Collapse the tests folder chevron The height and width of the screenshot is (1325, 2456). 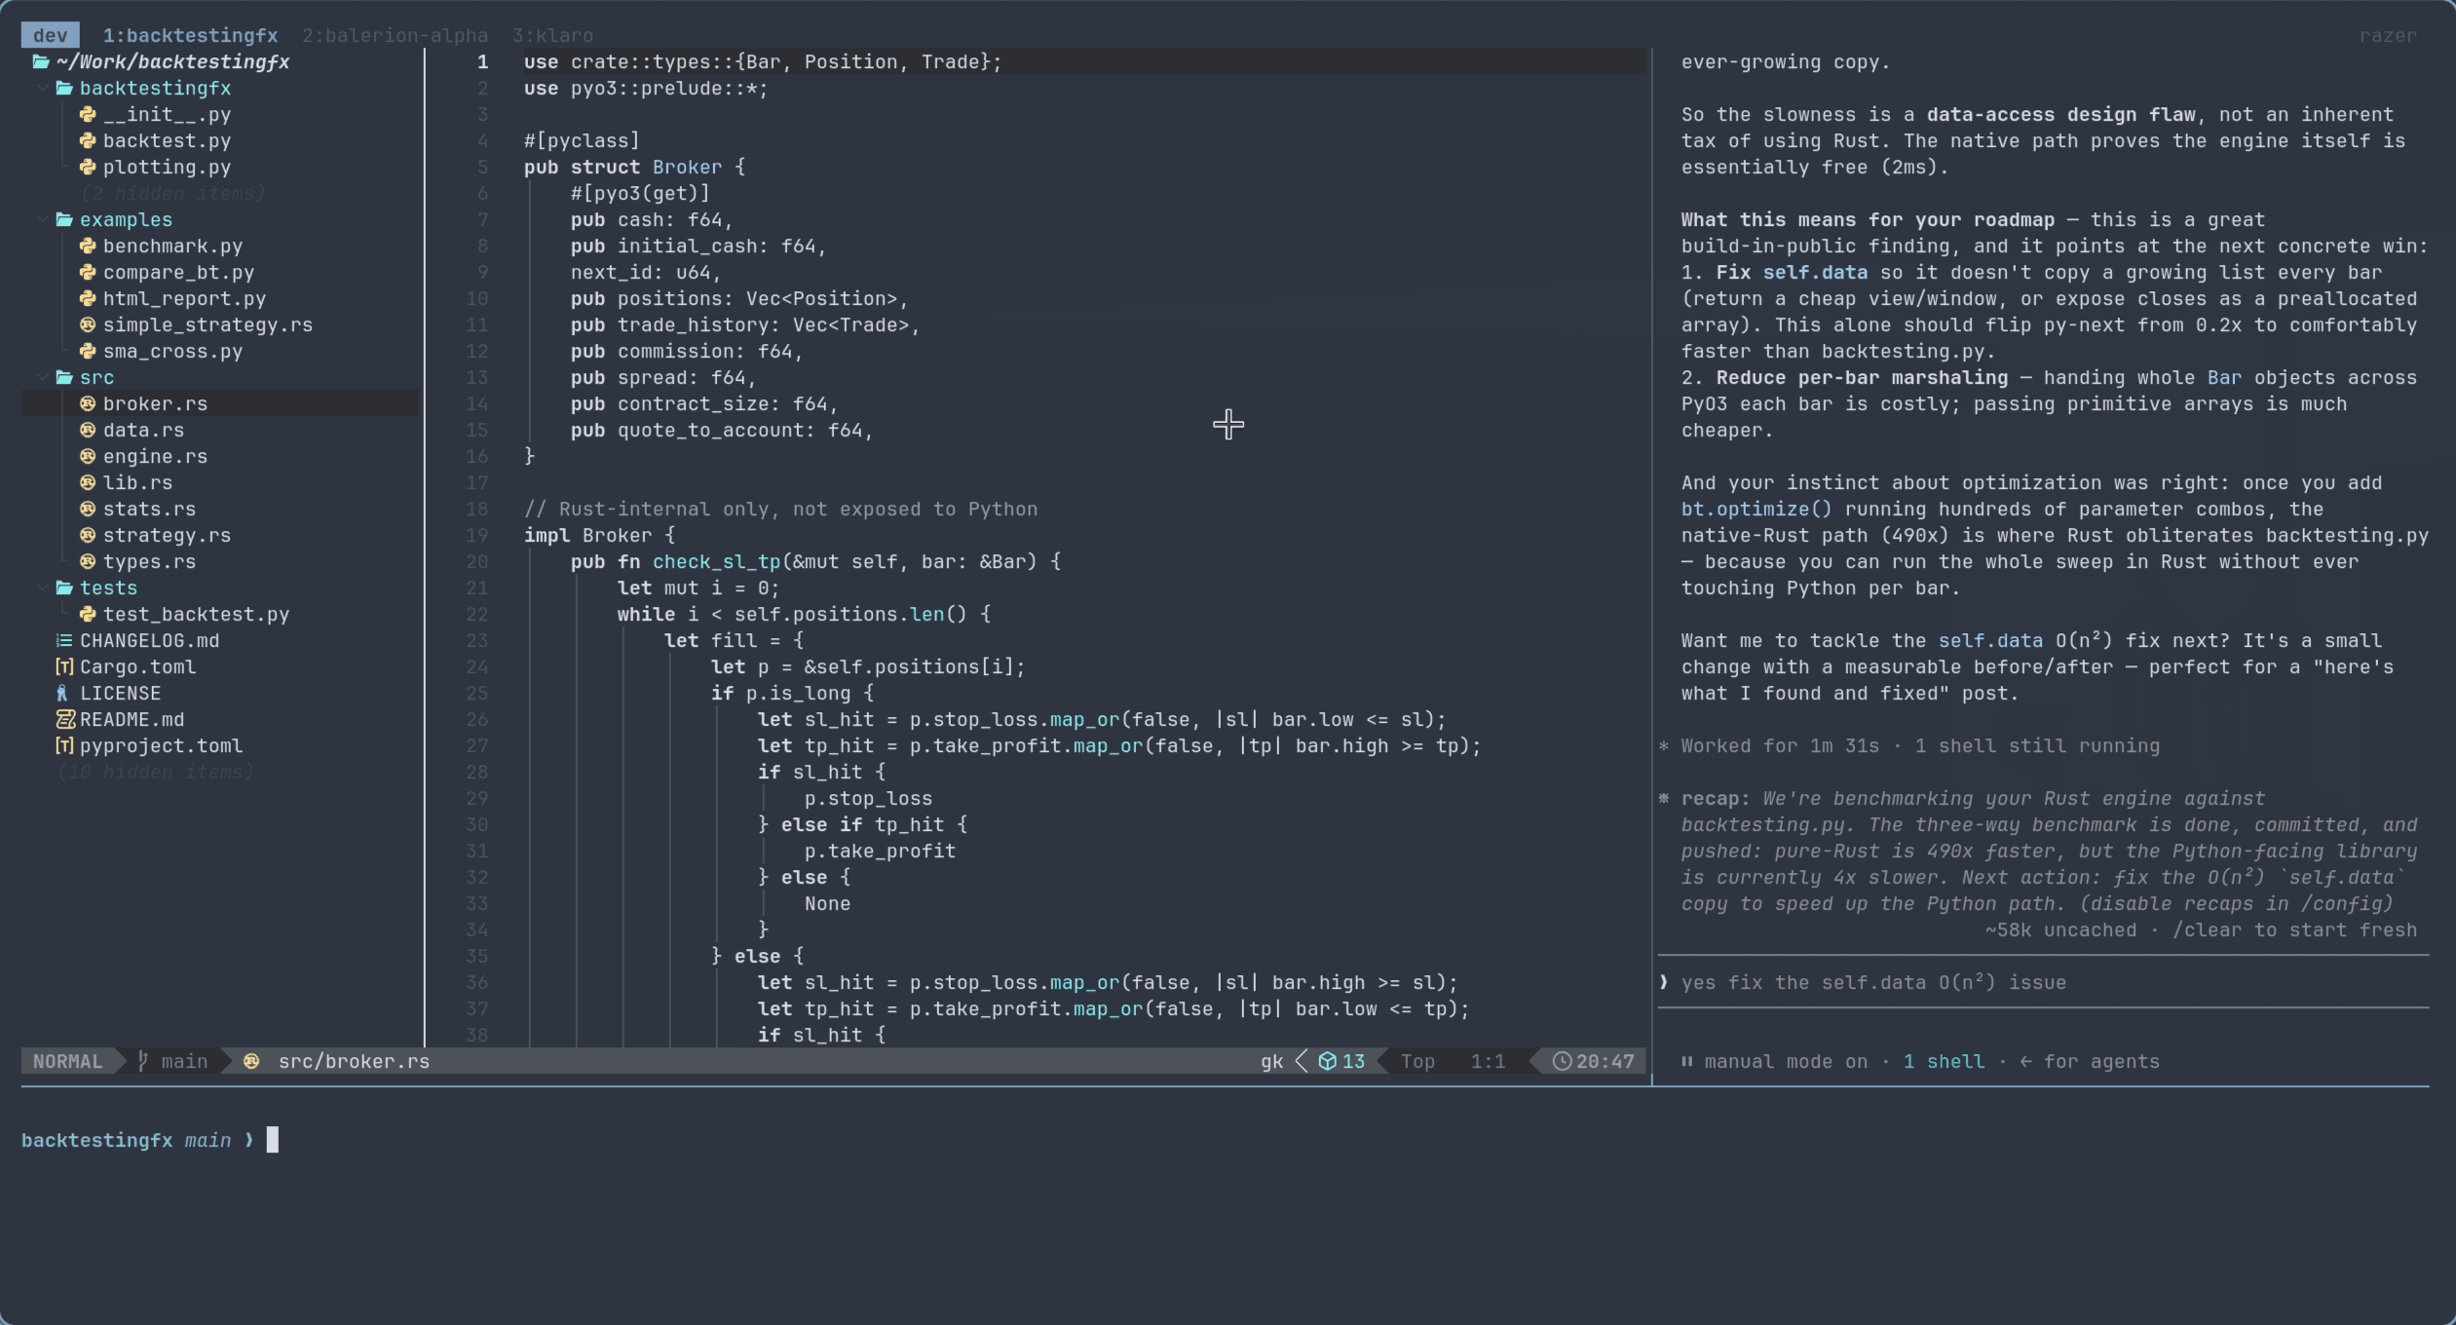click(42, 587)
